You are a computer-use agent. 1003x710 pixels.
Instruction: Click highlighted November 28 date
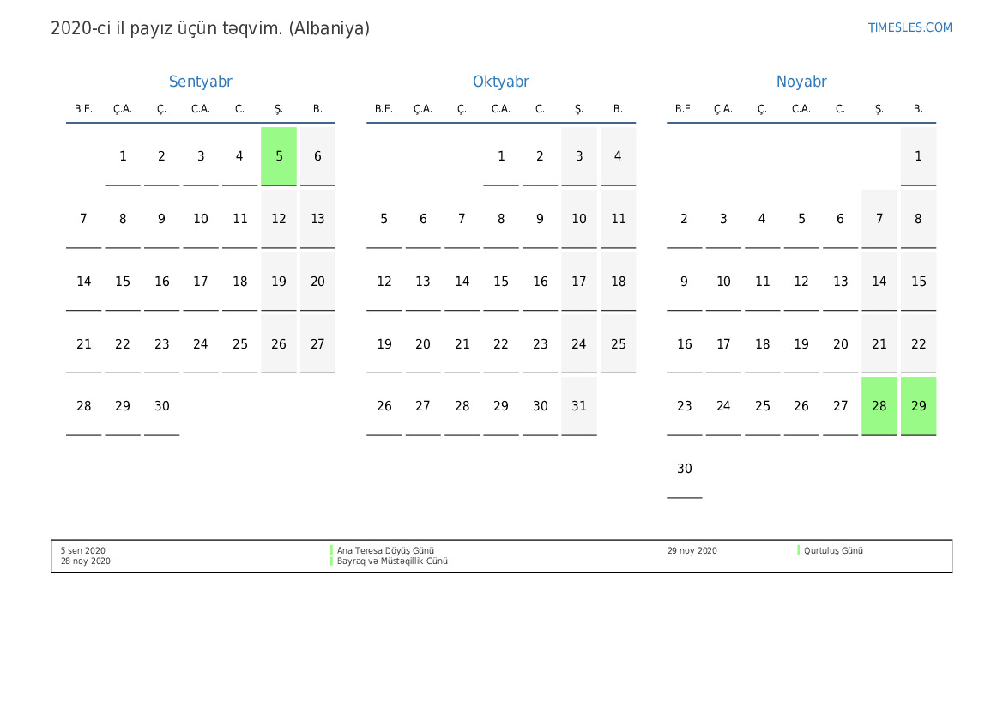click(879, 406)
